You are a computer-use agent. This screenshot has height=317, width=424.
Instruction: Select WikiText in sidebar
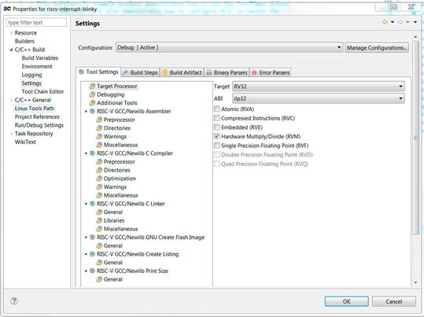(25, 142)
